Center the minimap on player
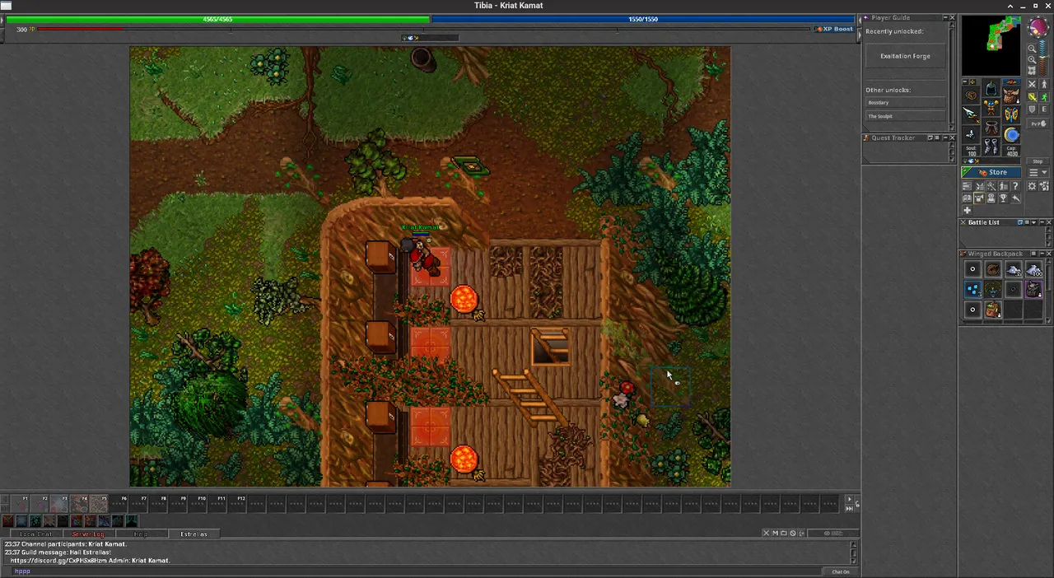1054x578 pixels. coord(1032,71)
